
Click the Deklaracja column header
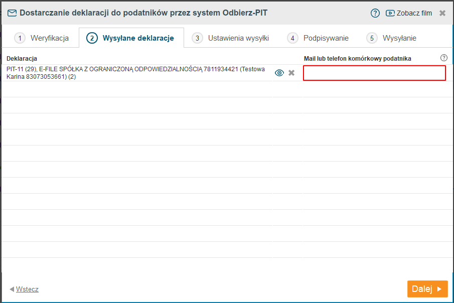(22, 59)
